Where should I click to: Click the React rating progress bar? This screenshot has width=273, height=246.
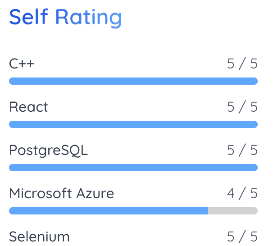(133, 124)
